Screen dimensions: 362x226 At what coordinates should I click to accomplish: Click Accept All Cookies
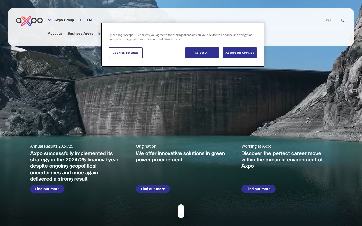point(240,53)
